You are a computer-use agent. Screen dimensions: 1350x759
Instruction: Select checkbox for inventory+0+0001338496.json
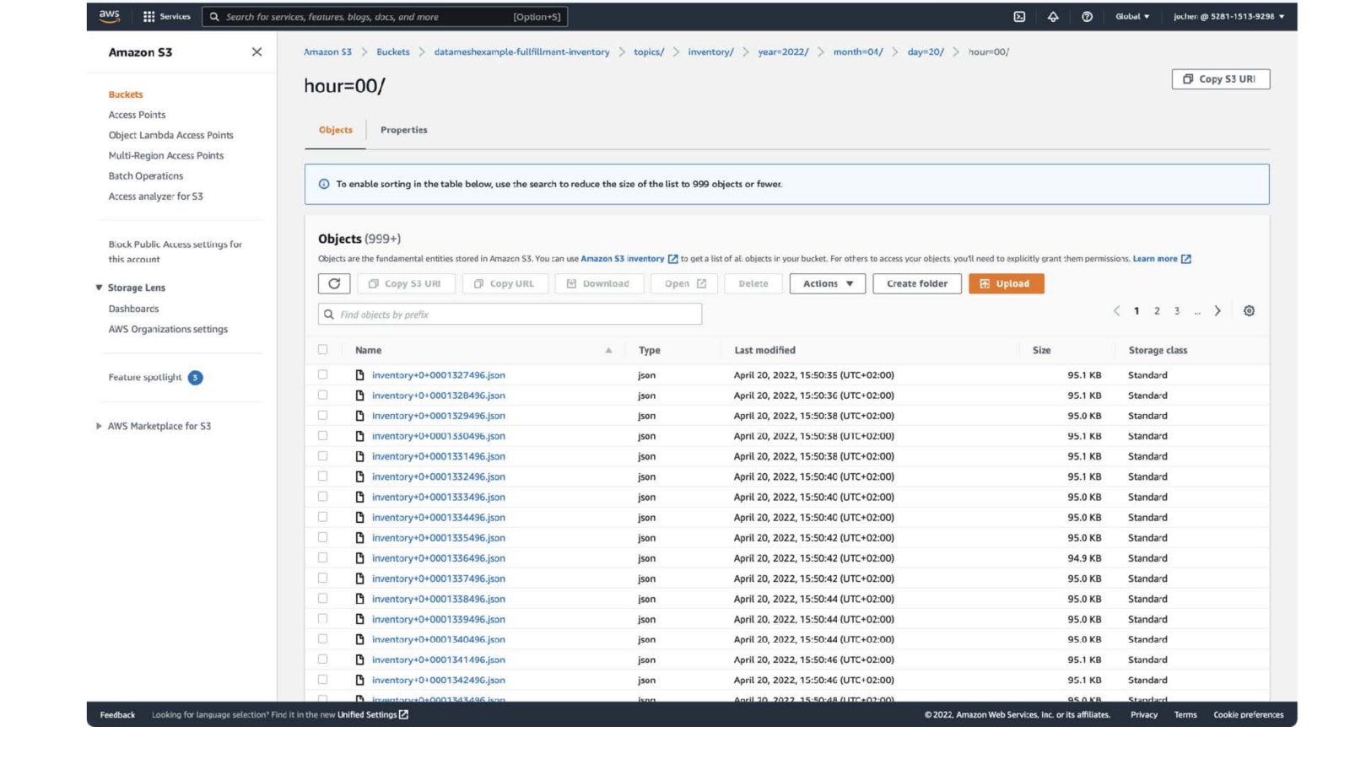tap(322, 599)
